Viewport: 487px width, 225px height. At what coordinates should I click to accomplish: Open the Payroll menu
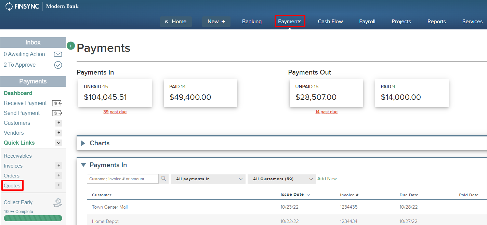tap(367, 22)
